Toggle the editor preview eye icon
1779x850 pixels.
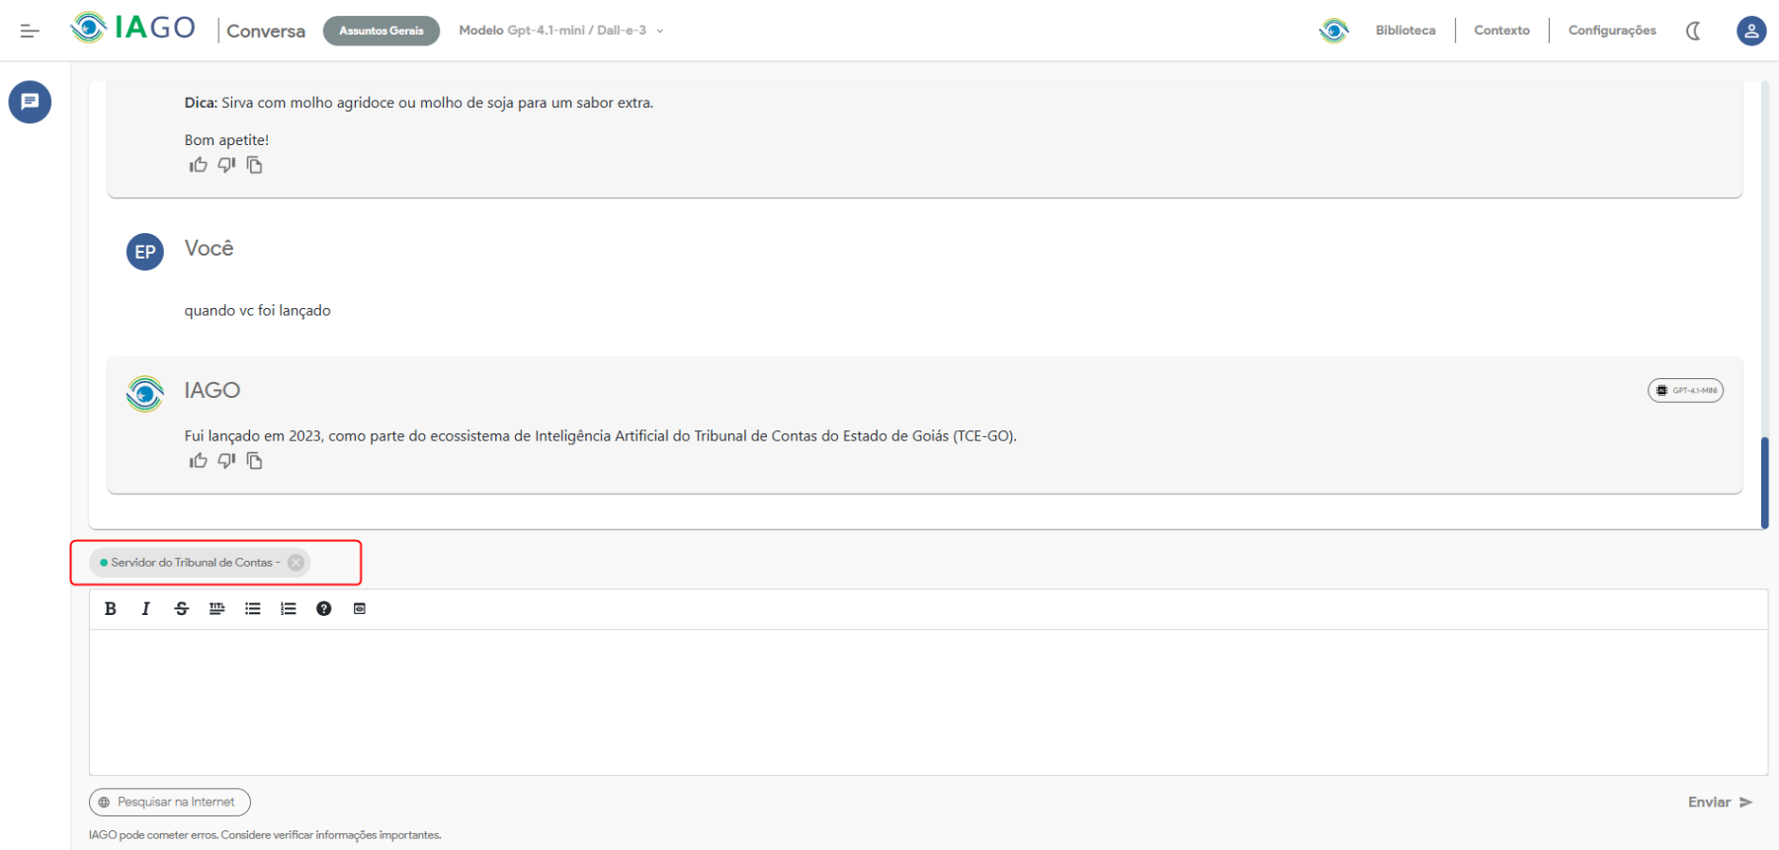pos(360,609)
